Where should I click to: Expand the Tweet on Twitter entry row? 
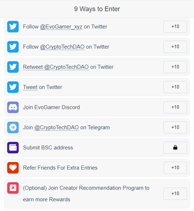[97, 87]
